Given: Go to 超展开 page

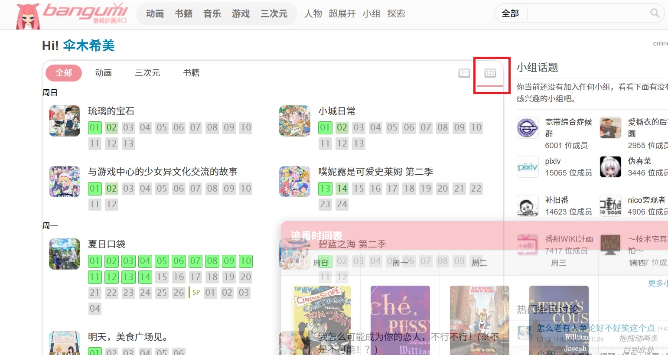Looking at the screenshot, I should click(x=342, y=14).
